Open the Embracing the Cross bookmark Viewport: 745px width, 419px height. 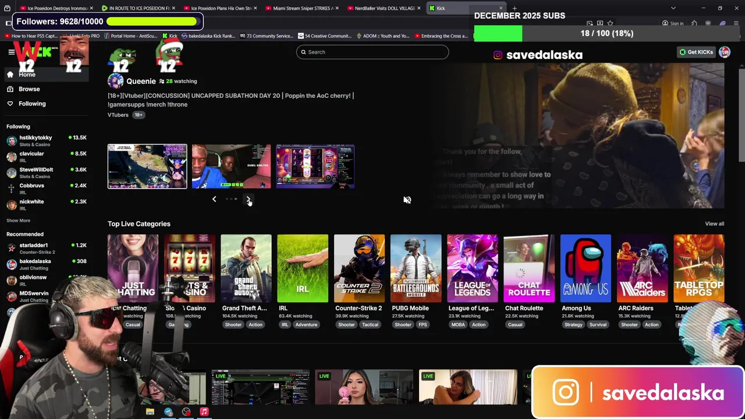coord(441,36)
